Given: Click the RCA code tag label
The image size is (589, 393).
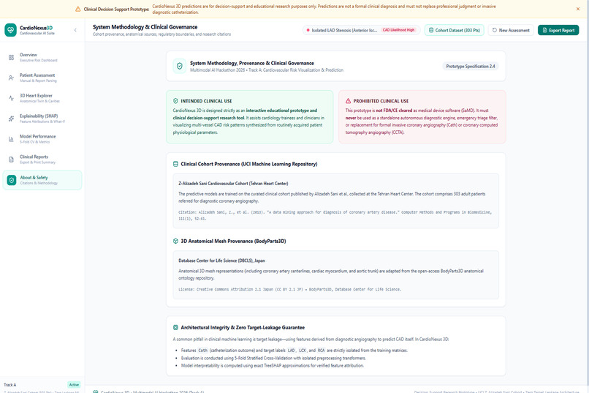Looking at the screenshot, I should [x=321, y=350].
